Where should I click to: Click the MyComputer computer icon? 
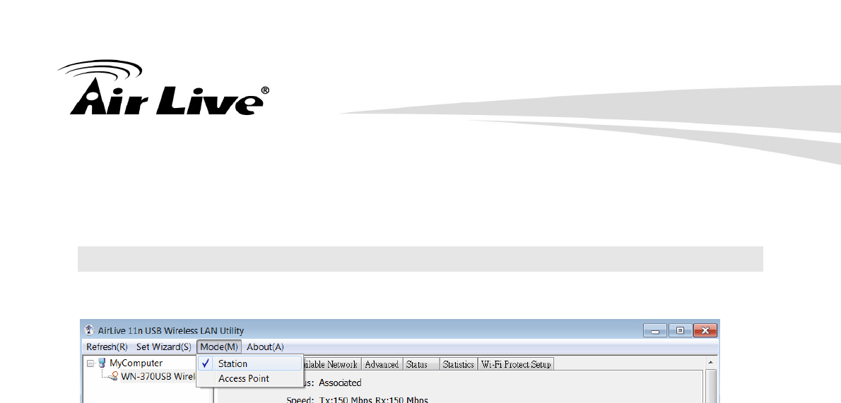point(101,363)
